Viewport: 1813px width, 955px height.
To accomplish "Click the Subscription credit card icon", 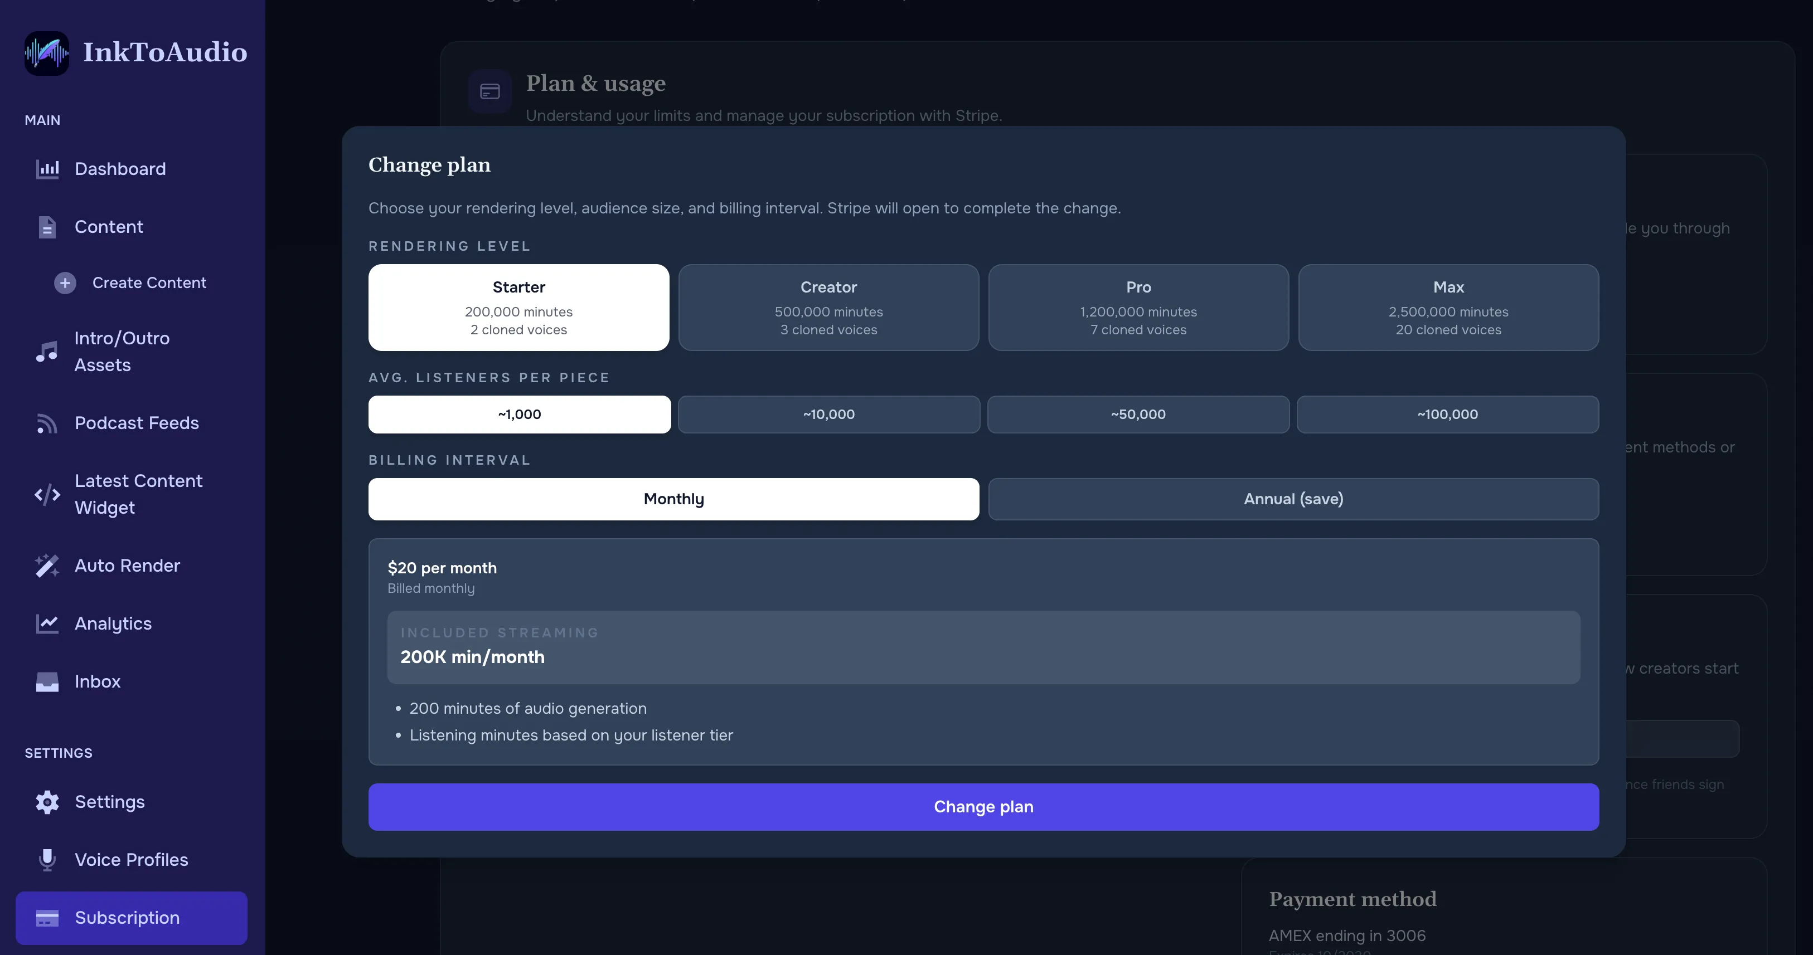I will click(47, 918).
